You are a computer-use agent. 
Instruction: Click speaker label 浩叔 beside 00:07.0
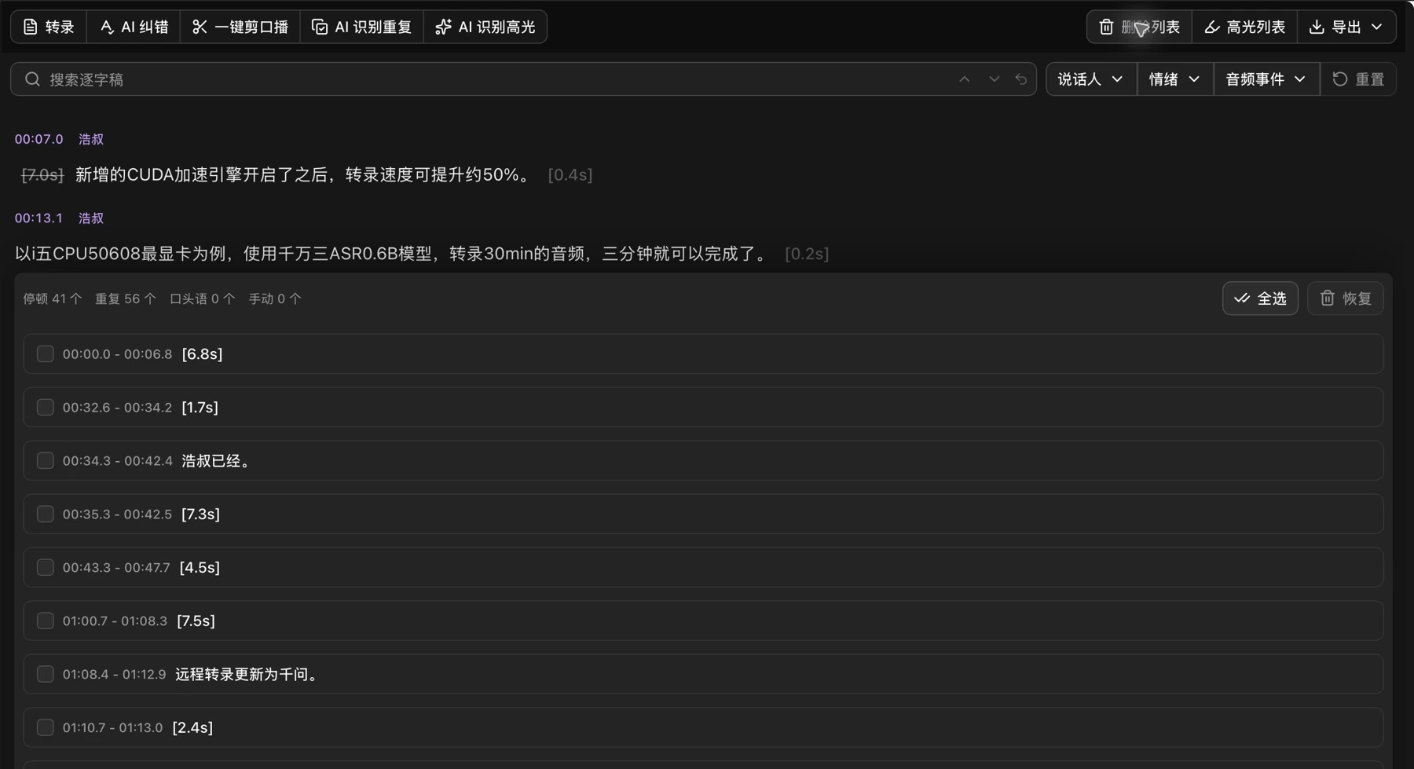click(91, 139)
